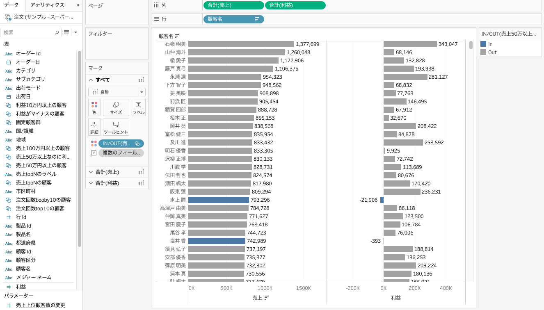
Task: Click the ラベル button on the Marks card
Action: coord(138,107)
